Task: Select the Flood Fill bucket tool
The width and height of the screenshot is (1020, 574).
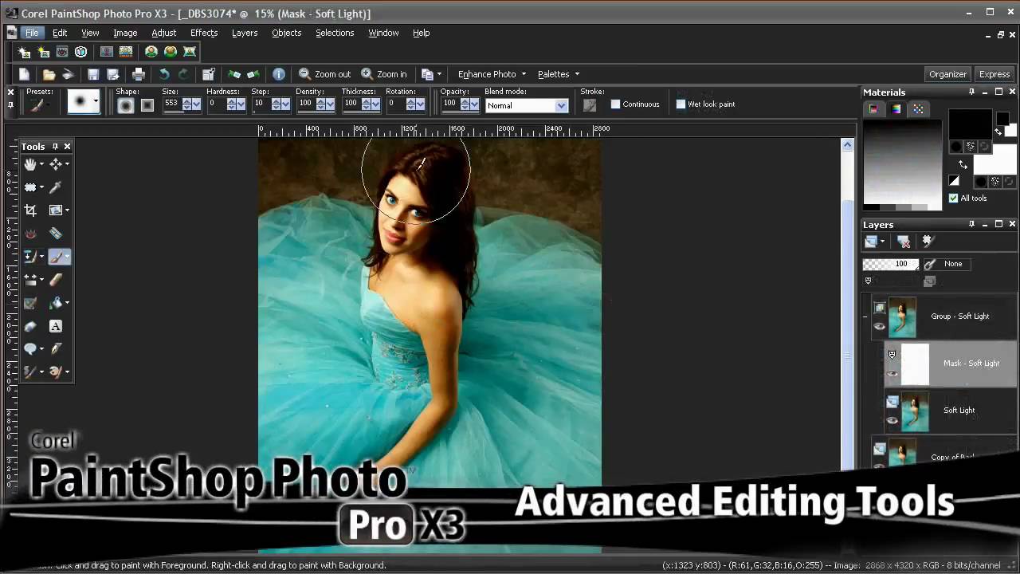Action: point(55,303)
